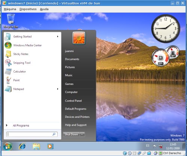Screen dimensions: 187x156
Task: Open Pictures from Start menu
Action: [x=70, y=67]
